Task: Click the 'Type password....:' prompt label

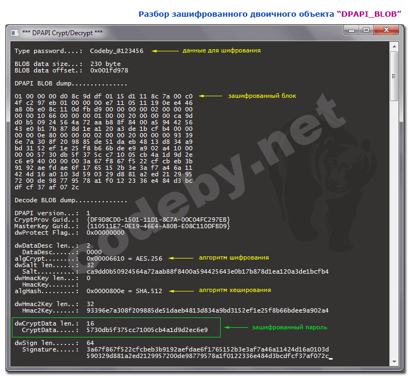Action: pyautogui.click(x=49, y=51)
